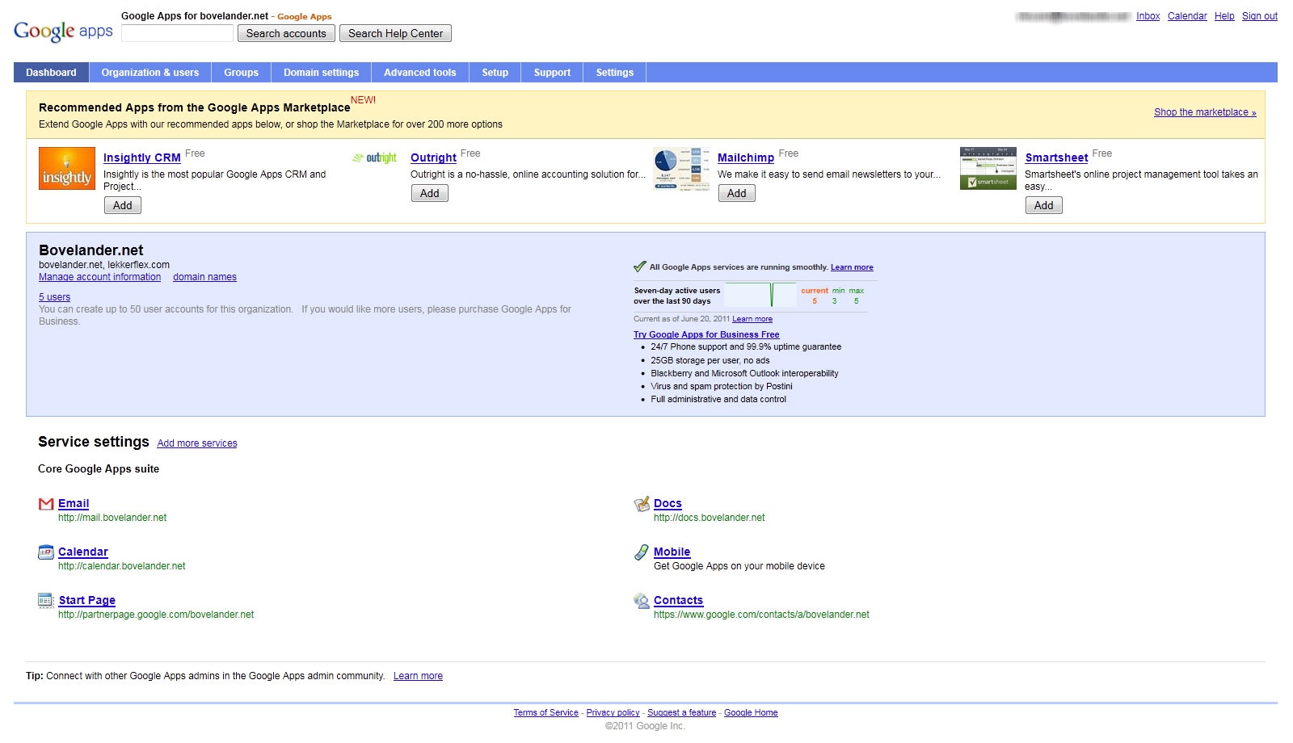Click the Google Apps logo

(x=63, y=31)
